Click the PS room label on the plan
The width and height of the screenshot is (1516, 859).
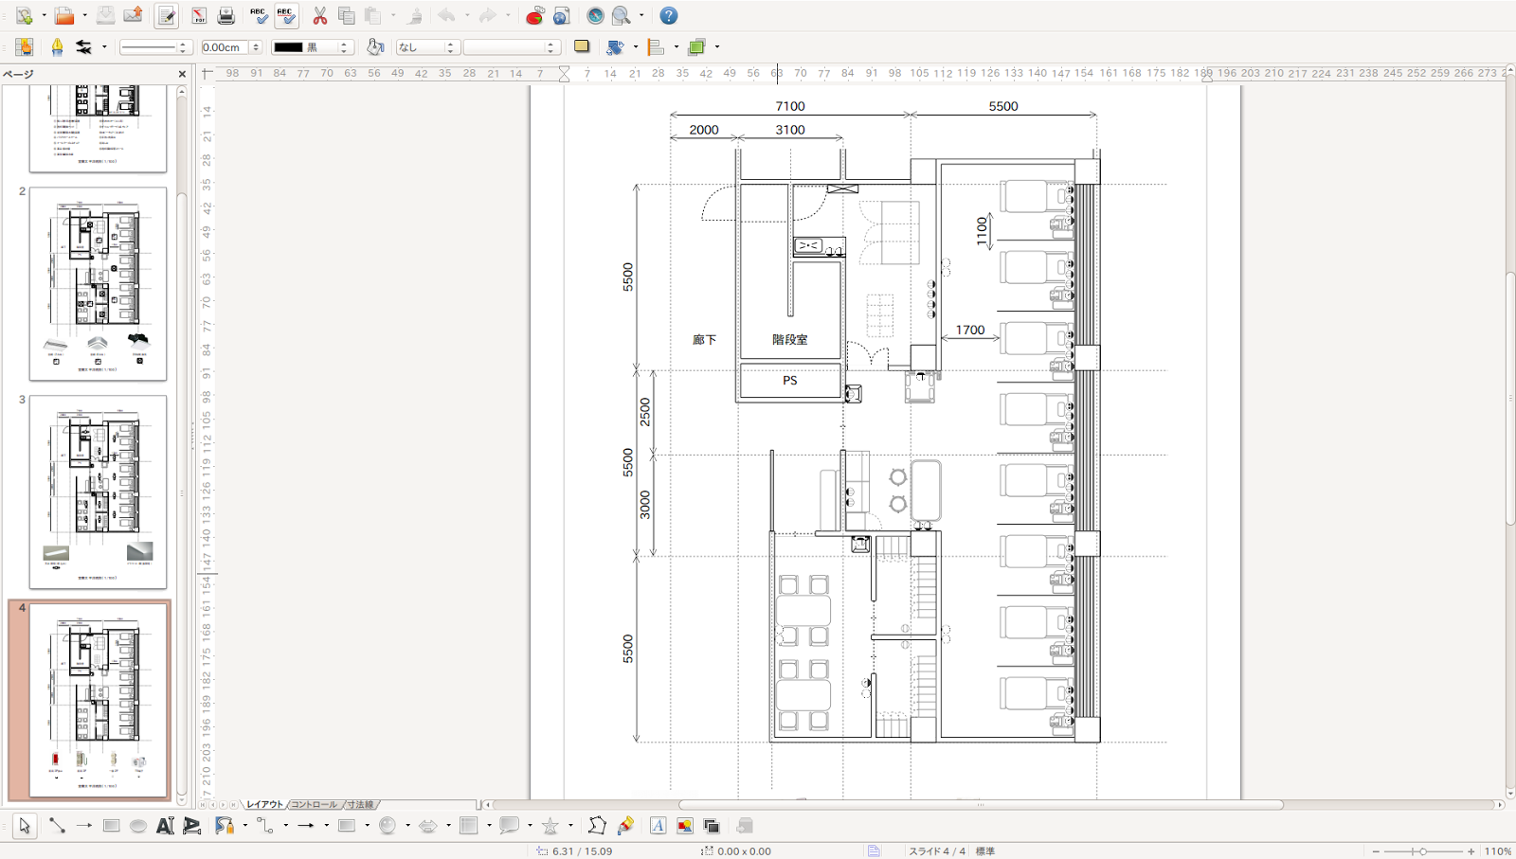click(790, 381)
